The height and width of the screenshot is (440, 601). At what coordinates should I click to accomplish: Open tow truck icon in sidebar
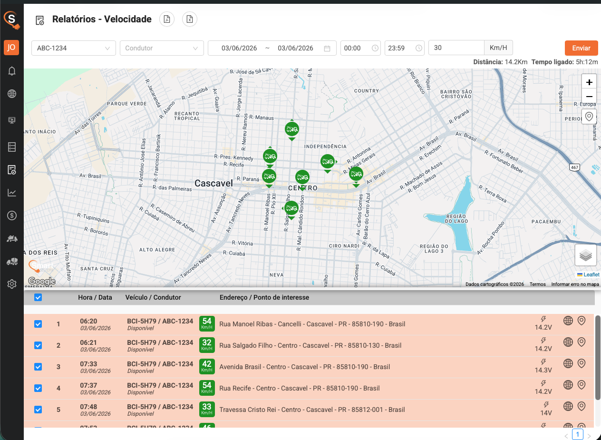[12, 238]
